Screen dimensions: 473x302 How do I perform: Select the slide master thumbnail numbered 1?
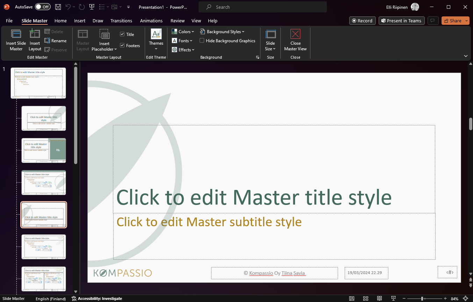click(x=38, y=83)
